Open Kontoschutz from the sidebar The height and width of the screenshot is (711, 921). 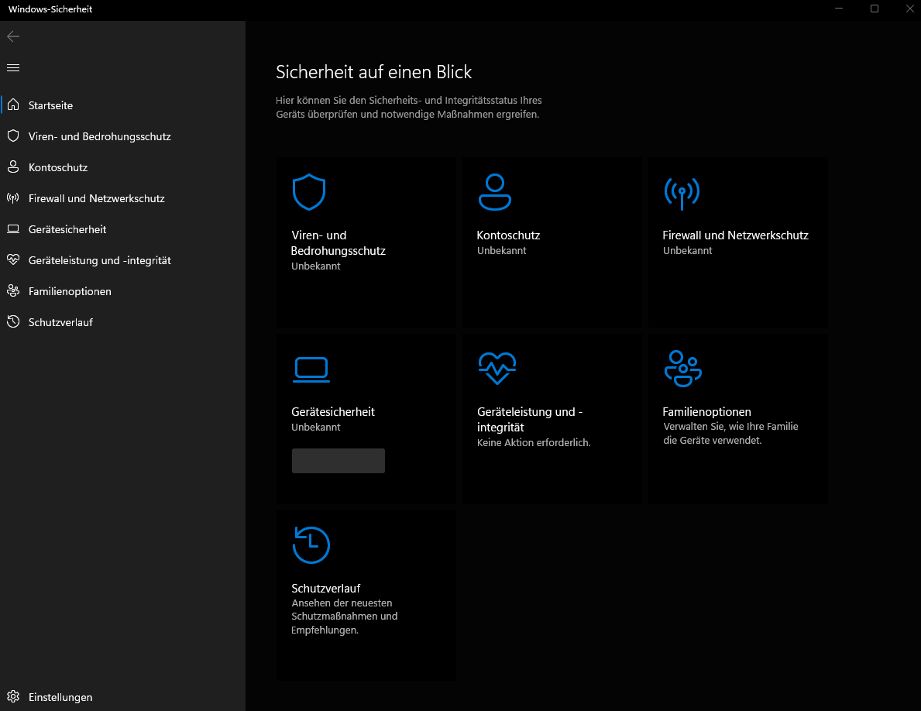tap(58, 167)
